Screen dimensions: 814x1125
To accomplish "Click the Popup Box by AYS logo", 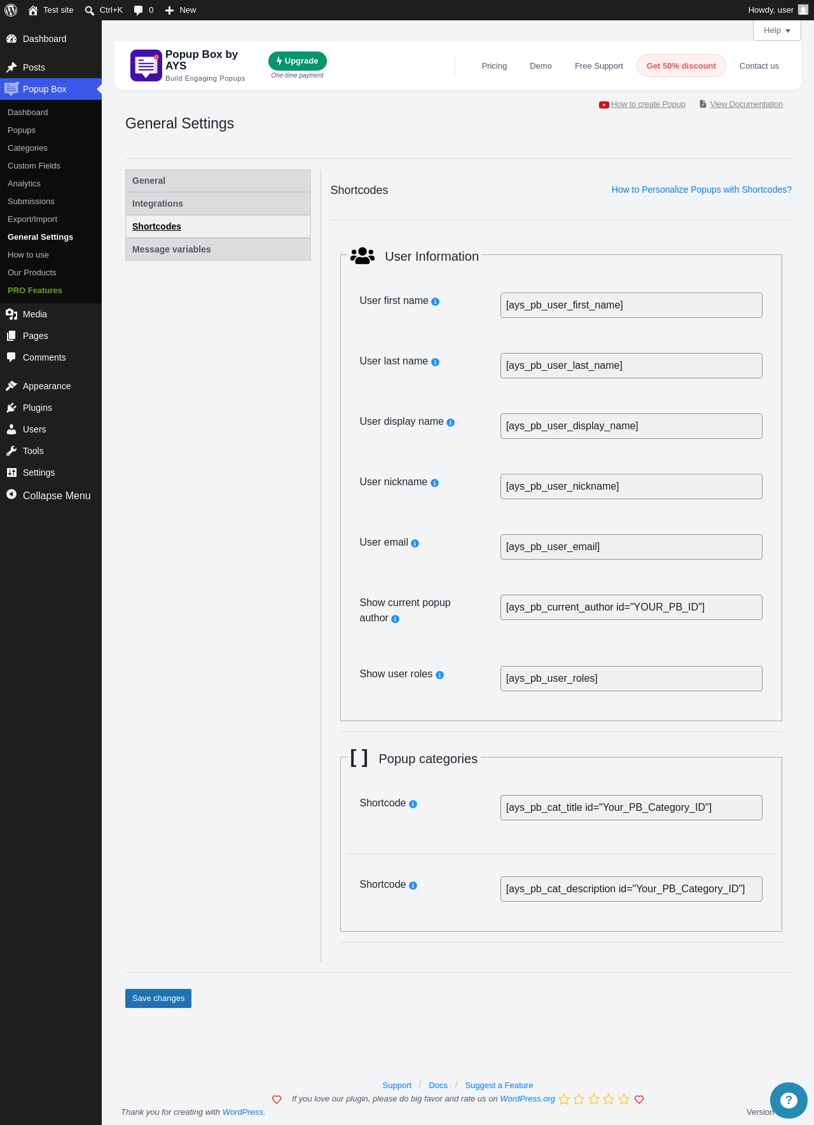I will pos(146,65).
